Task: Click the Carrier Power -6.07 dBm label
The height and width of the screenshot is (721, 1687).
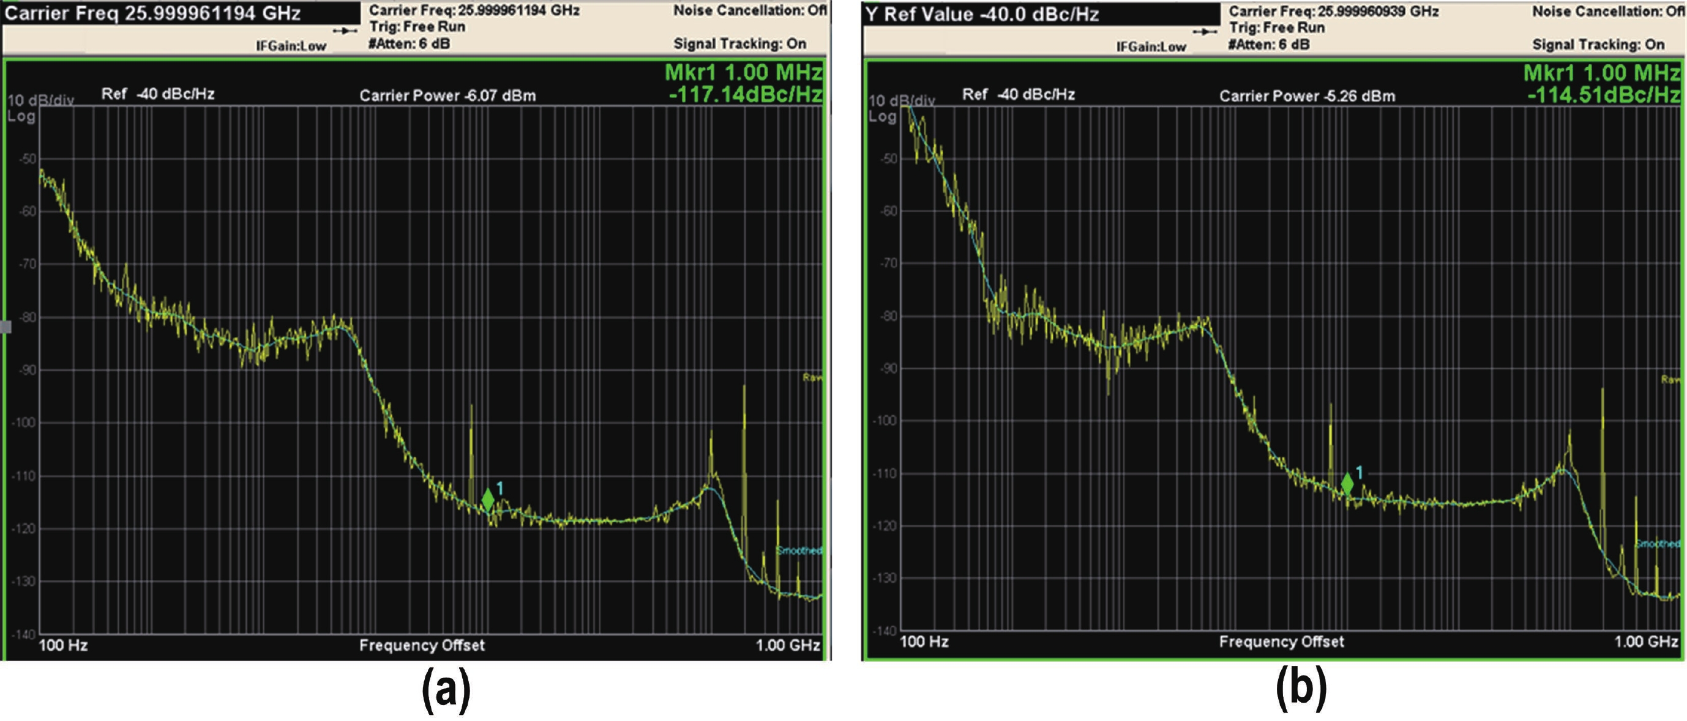Action: point(447,95)
